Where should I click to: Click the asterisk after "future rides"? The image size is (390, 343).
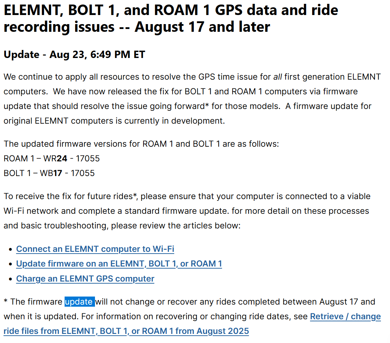click(x=135, y=195)
